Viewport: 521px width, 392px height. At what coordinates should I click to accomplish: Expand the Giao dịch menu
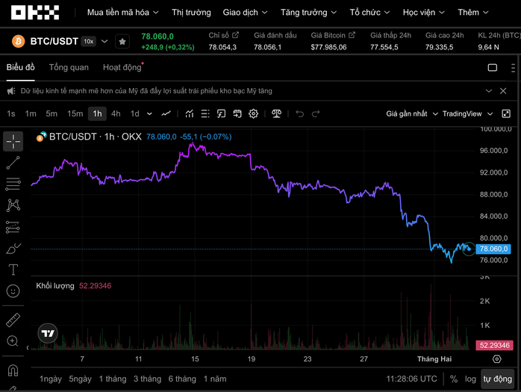point(245,13)
